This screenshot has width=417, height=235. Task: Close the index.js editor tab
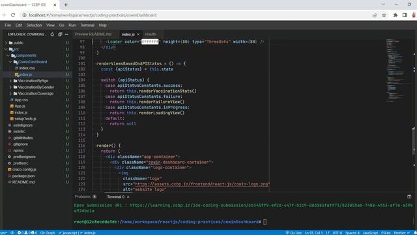click(x=138, y=35)
